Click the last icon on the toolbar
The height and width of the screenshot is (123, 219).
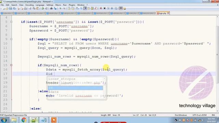(x=125, y=9)
